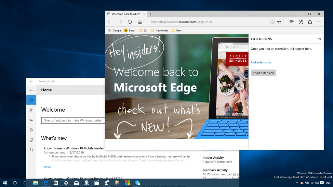The width and height of the screenshot is (333, 187).
Task: Close the Welcome back to Micro tab
Action: 143,14
